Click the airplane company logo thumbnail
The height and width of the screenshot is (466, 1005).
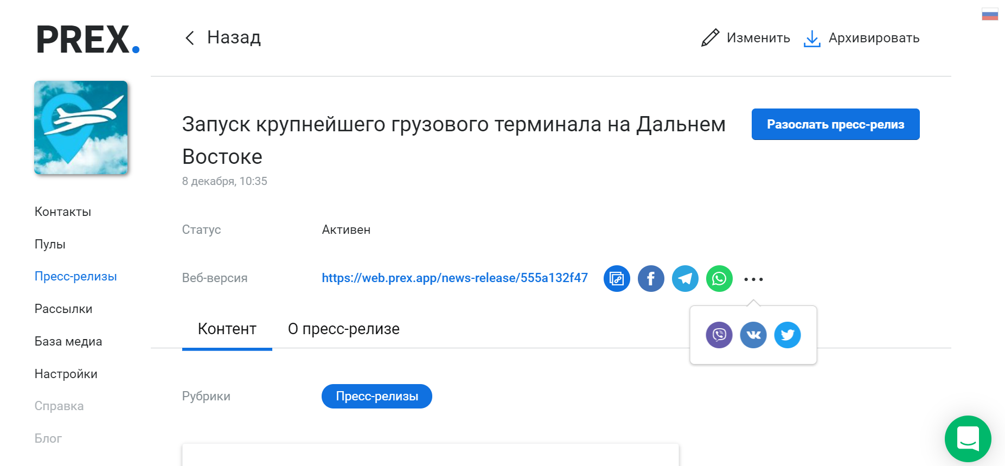pos(81,127)
